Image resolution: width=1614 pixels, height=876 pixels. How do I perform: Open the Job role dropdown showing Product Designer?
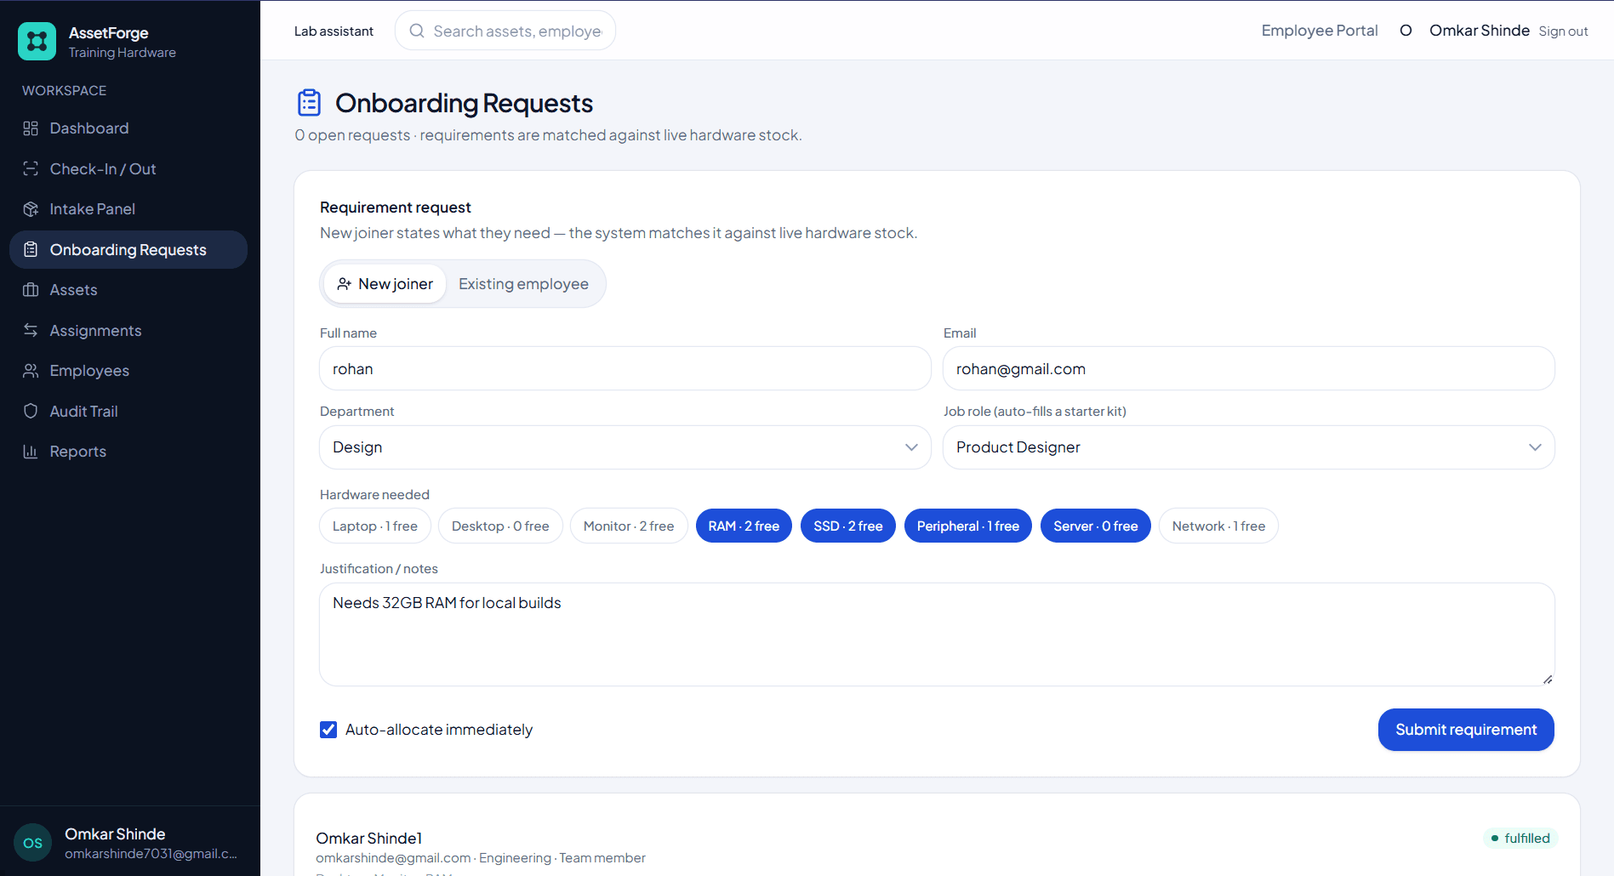coord(1249,447)
